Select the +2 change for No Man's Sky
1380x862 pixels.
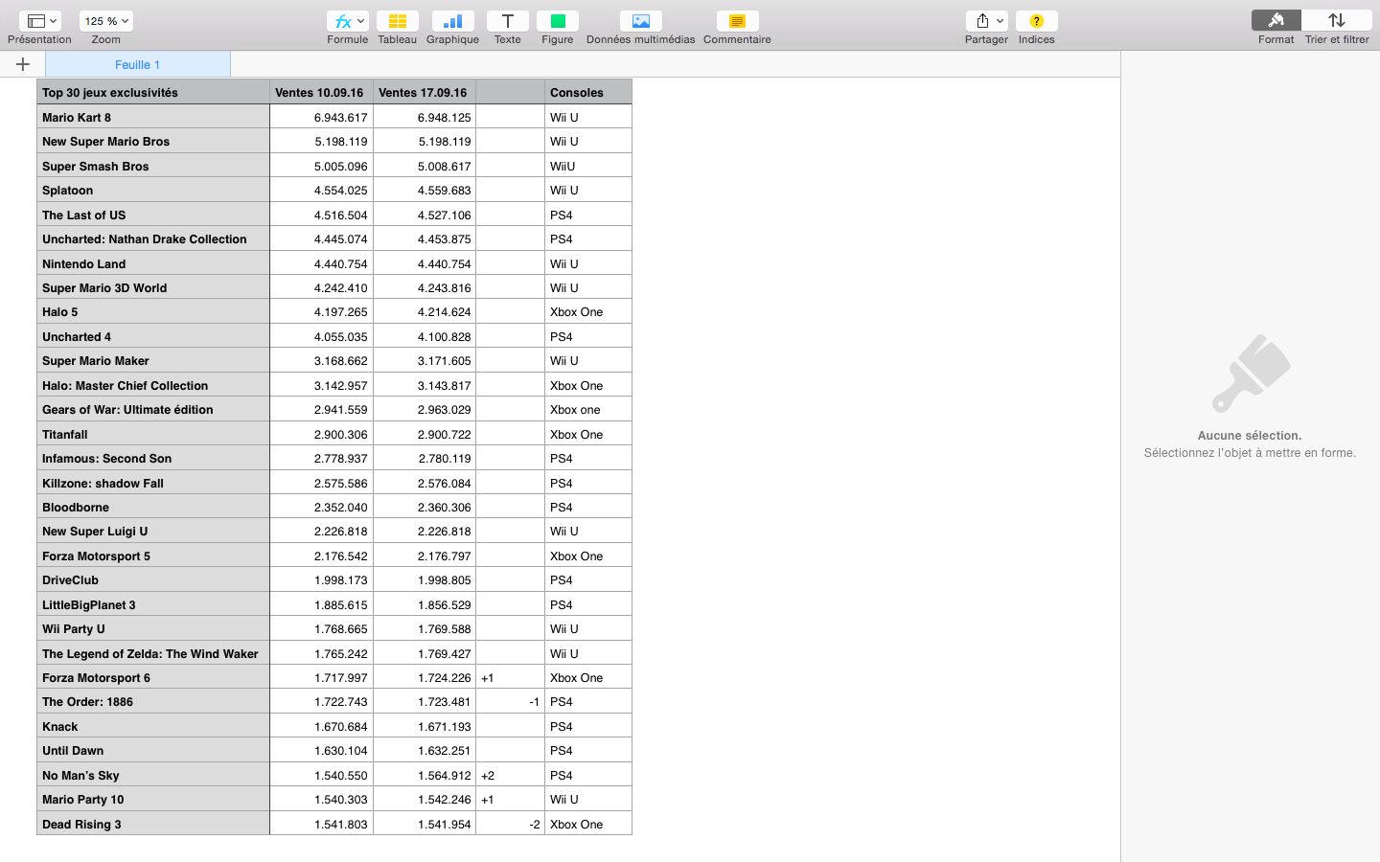click(x=510, y=775)
